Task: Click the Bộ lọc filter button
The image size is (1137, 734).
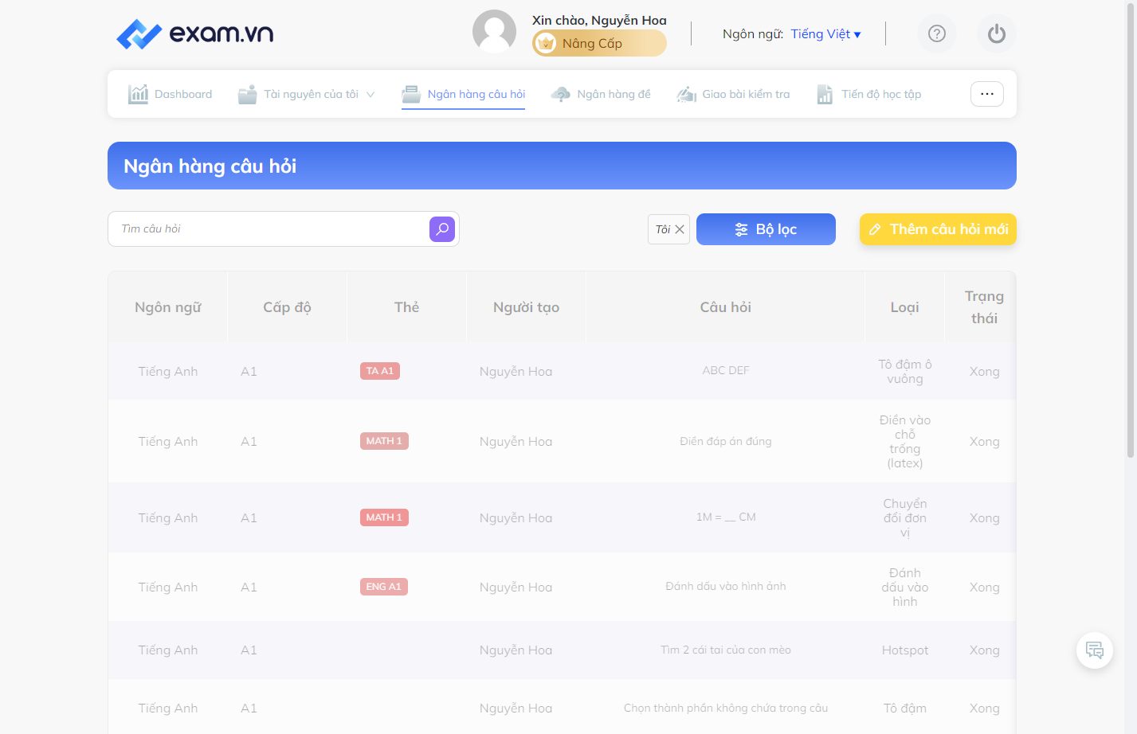Action: 766,229
